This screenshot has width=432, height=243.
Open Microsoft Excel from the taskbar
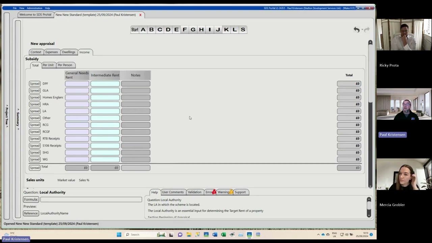(x=223, y=235)
